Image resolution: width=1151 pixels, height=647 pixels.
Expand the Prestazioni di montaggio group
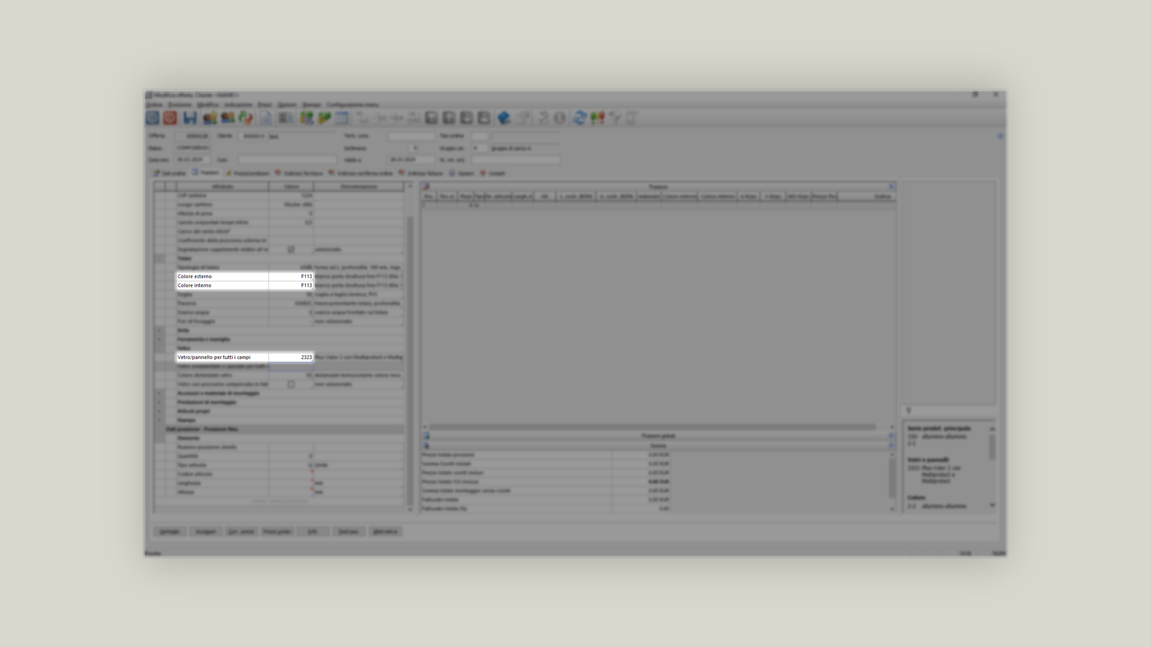159,402
